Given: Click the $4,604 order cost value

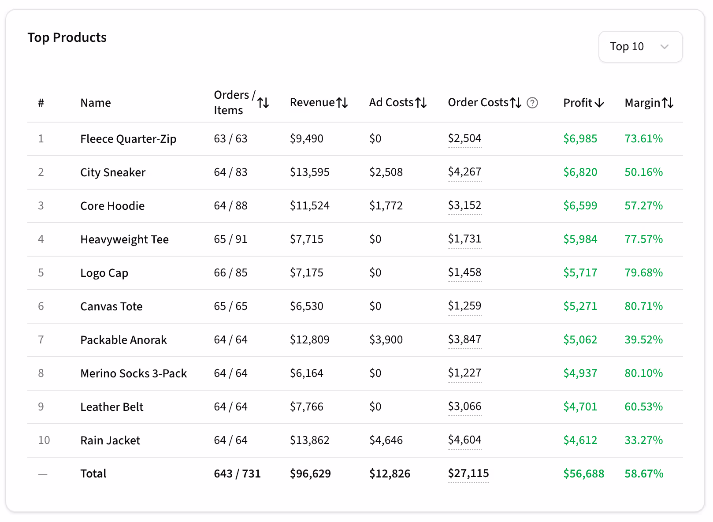Looking at the screenshot, I should click(x=464, y=440).
